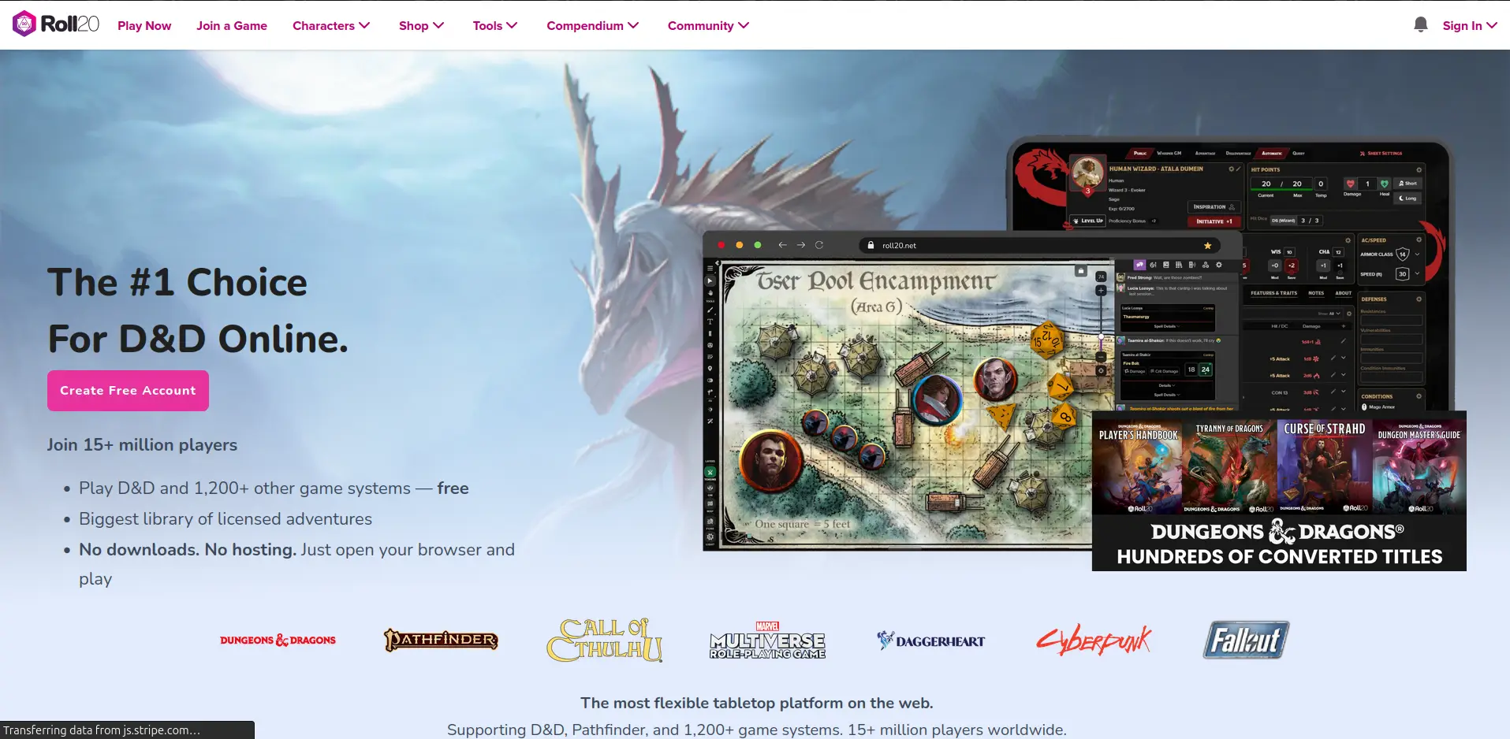Expand the Characters menu
1510x739 pixels.
pos(331,25)
